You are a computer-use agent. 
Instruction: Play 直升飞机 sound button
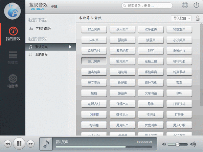click(x=151, y=82)
